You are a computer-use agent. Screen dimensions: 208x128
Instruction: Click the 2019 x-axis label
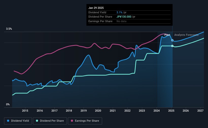pos(84,111)
